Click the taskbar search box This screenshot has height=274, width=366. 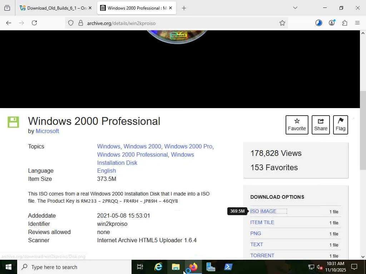(x=74, y=267)
